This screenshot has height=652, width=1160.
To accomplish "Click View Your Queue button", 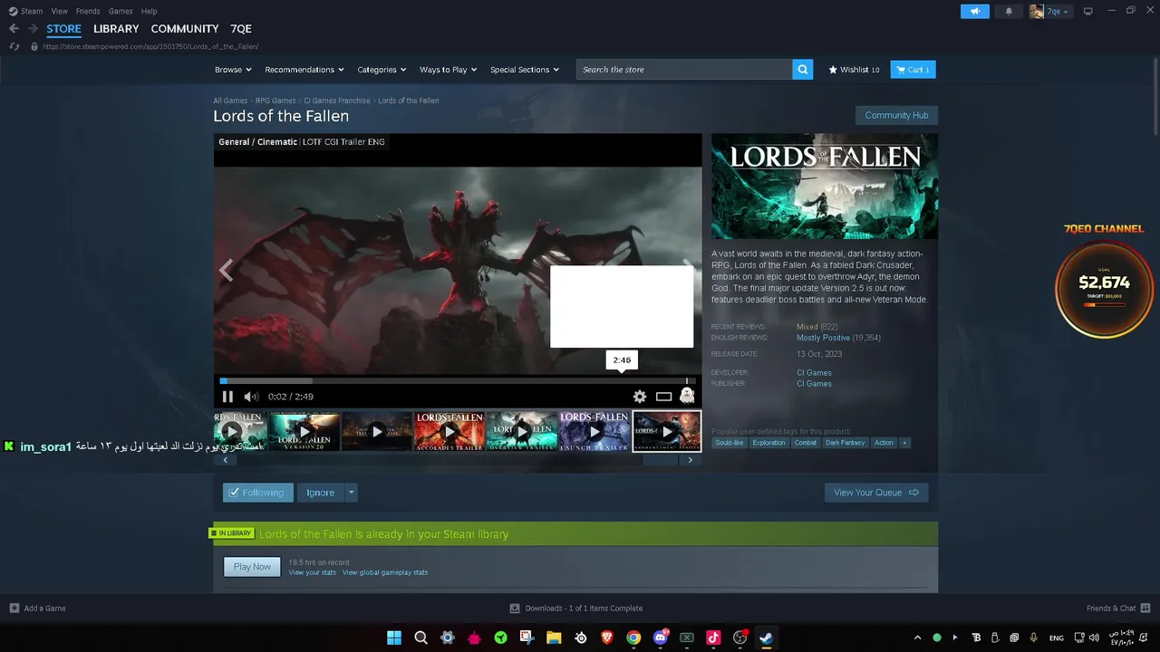I will click(x=875, y=493).
